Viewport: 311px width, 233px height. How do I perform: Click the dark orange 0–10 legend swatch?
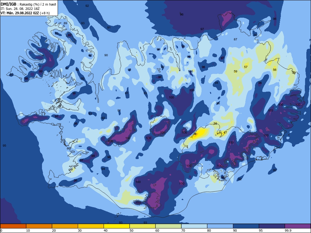coord(13,226)
